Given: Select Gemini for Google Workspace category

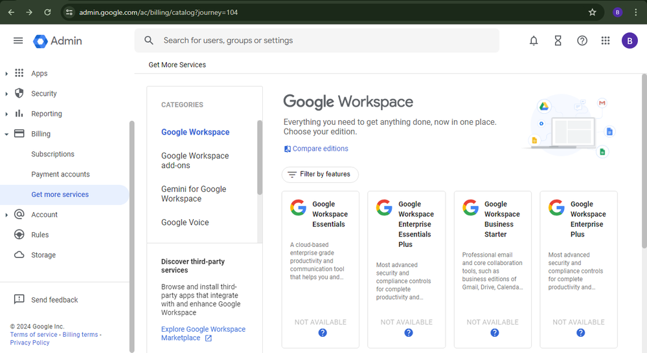Looking at the screenshot, I should click(x=194, y=194).
